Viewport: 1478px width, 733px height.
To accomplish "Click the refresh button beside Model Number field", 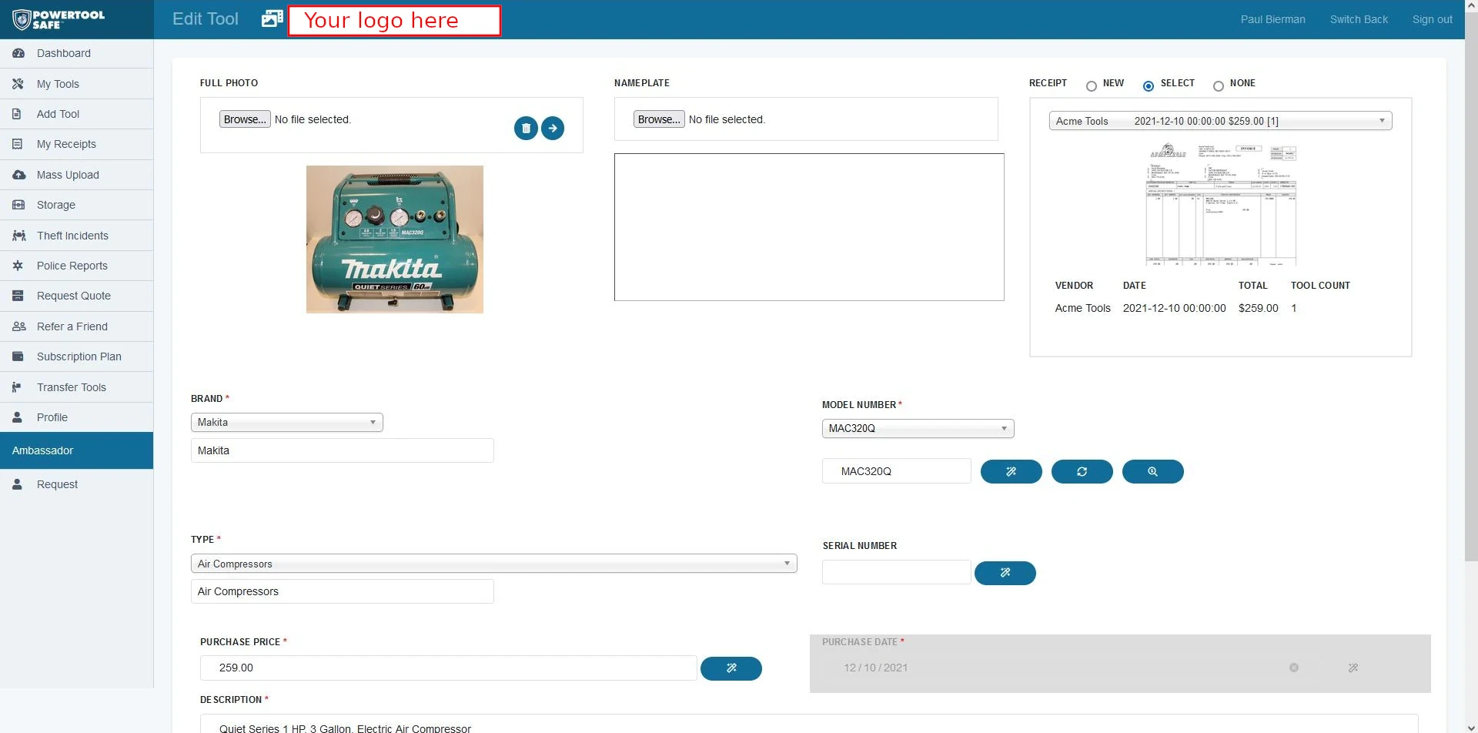I will tap(1082, 471).
